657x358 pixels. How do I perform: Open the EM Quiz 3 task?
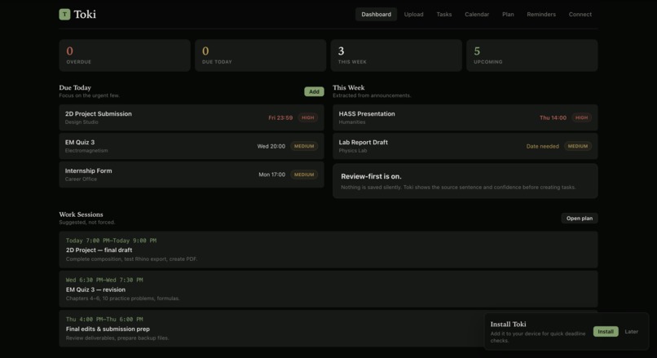point(192,146)
